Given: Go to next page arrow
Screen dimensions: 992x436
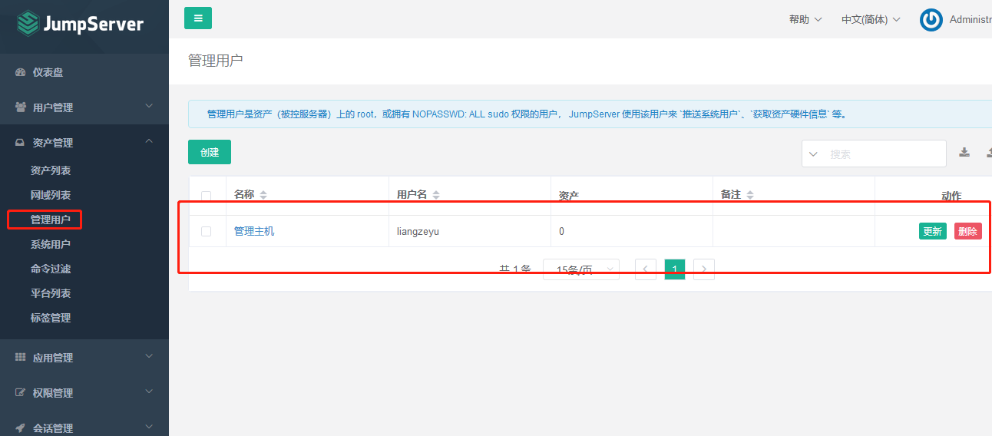Looking at the screenshot, I should point(704,269).
